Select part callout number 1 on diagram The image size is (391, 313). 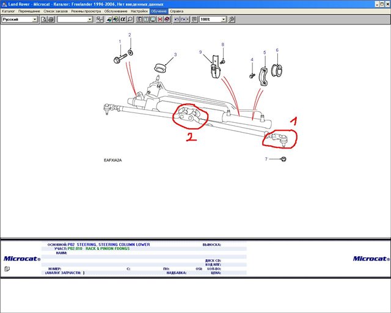(120, 42)
